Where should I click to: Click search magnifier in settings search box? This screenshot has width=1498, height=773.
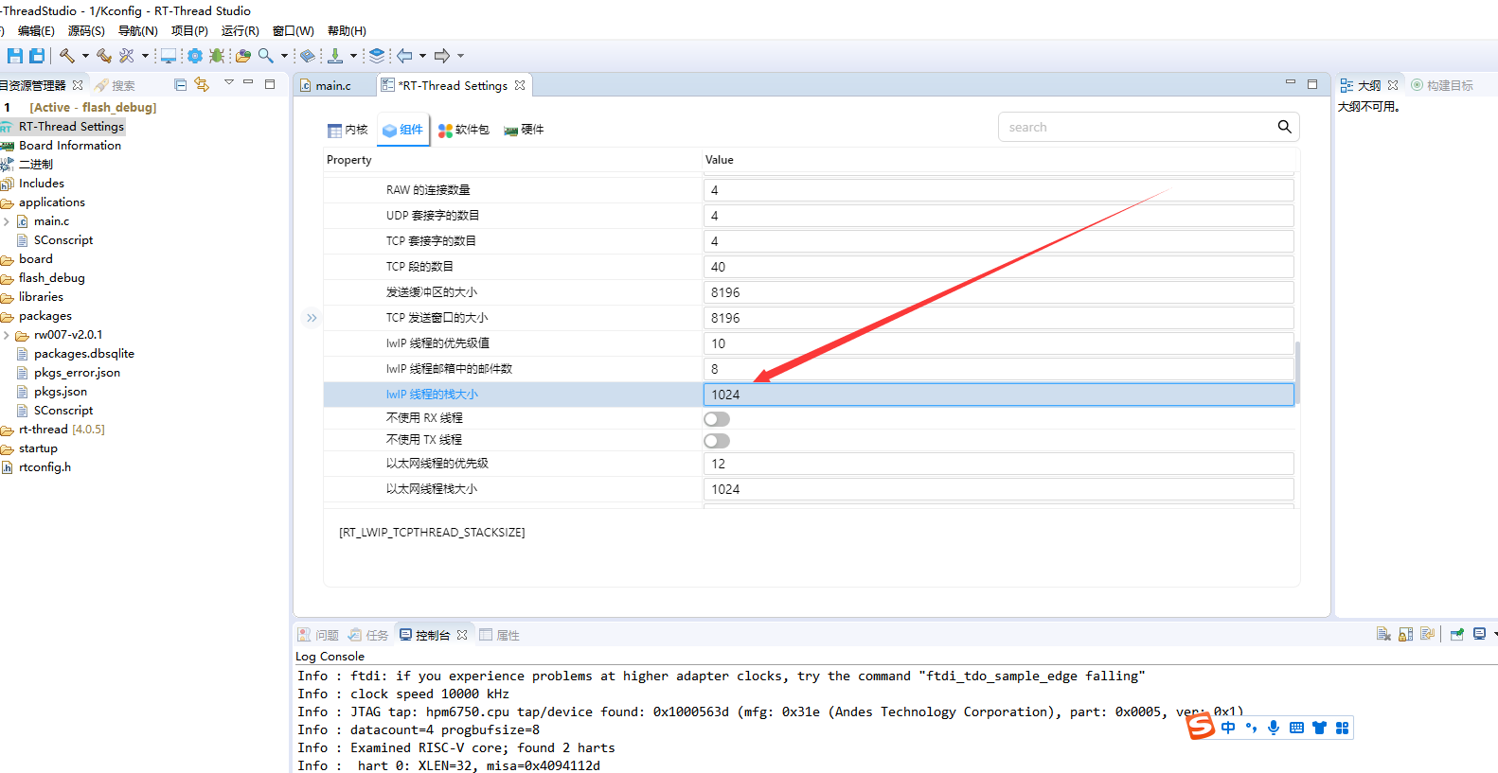coord(1284,127)
